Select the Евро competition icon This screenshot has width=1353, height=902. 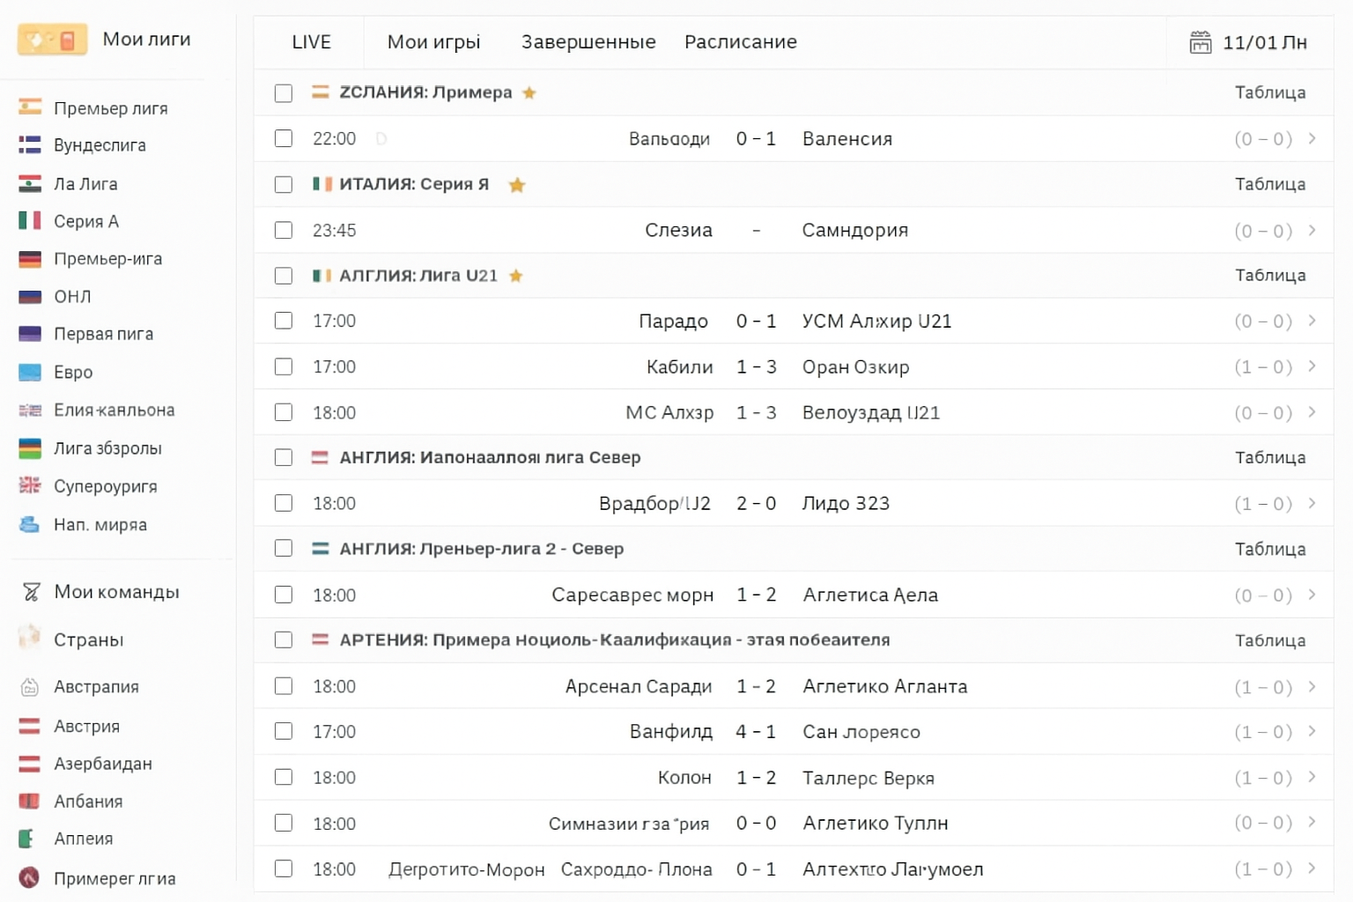click(29, 372)
